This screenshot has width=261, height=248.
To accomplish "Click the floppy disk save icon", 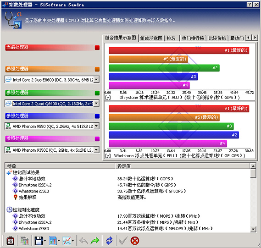I will pos(39,241).
